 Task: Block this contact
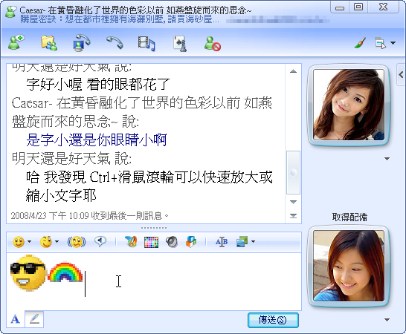[213, 44]
